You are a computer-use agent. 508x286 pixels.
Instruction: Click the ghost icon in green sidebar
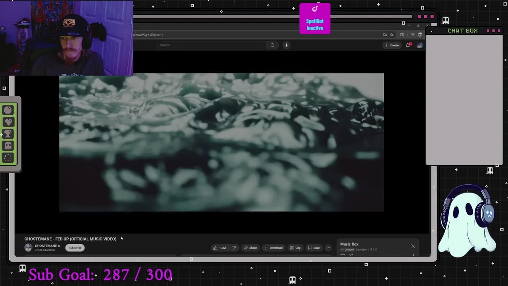tap(8, 146)
